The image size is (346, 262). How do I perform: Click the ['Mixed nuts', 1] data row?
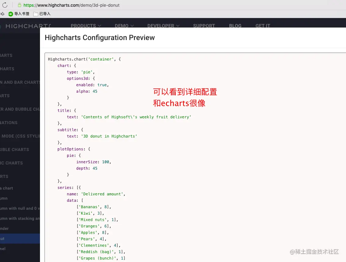coord(97,220)
